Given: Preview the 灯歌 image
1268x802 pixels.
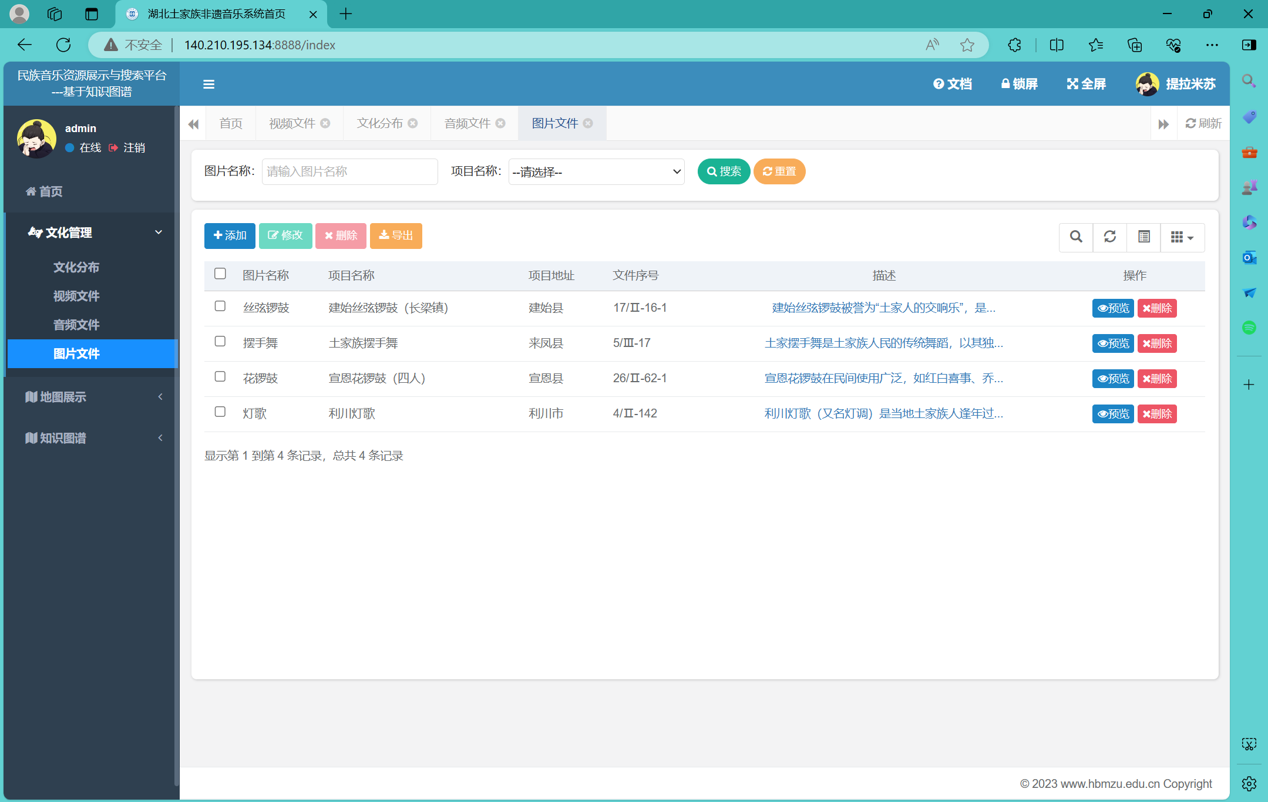Looking at the screenshot, I should click(1113, 414).
